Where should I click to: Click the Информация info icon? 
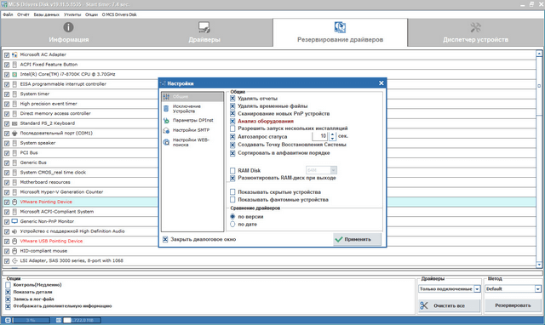68,27
